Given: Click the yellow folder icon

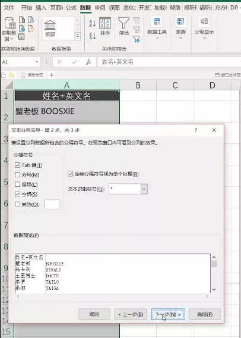Looking at the screenshot, I should point(12,75).
